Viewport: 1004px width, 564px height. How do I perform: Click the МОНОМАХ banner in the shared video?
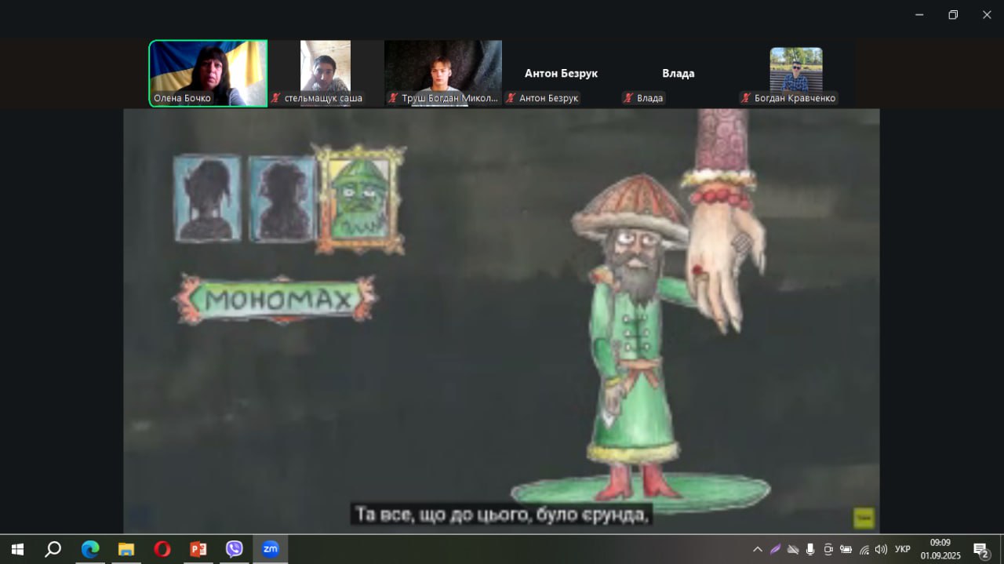[x=277, y=298]
